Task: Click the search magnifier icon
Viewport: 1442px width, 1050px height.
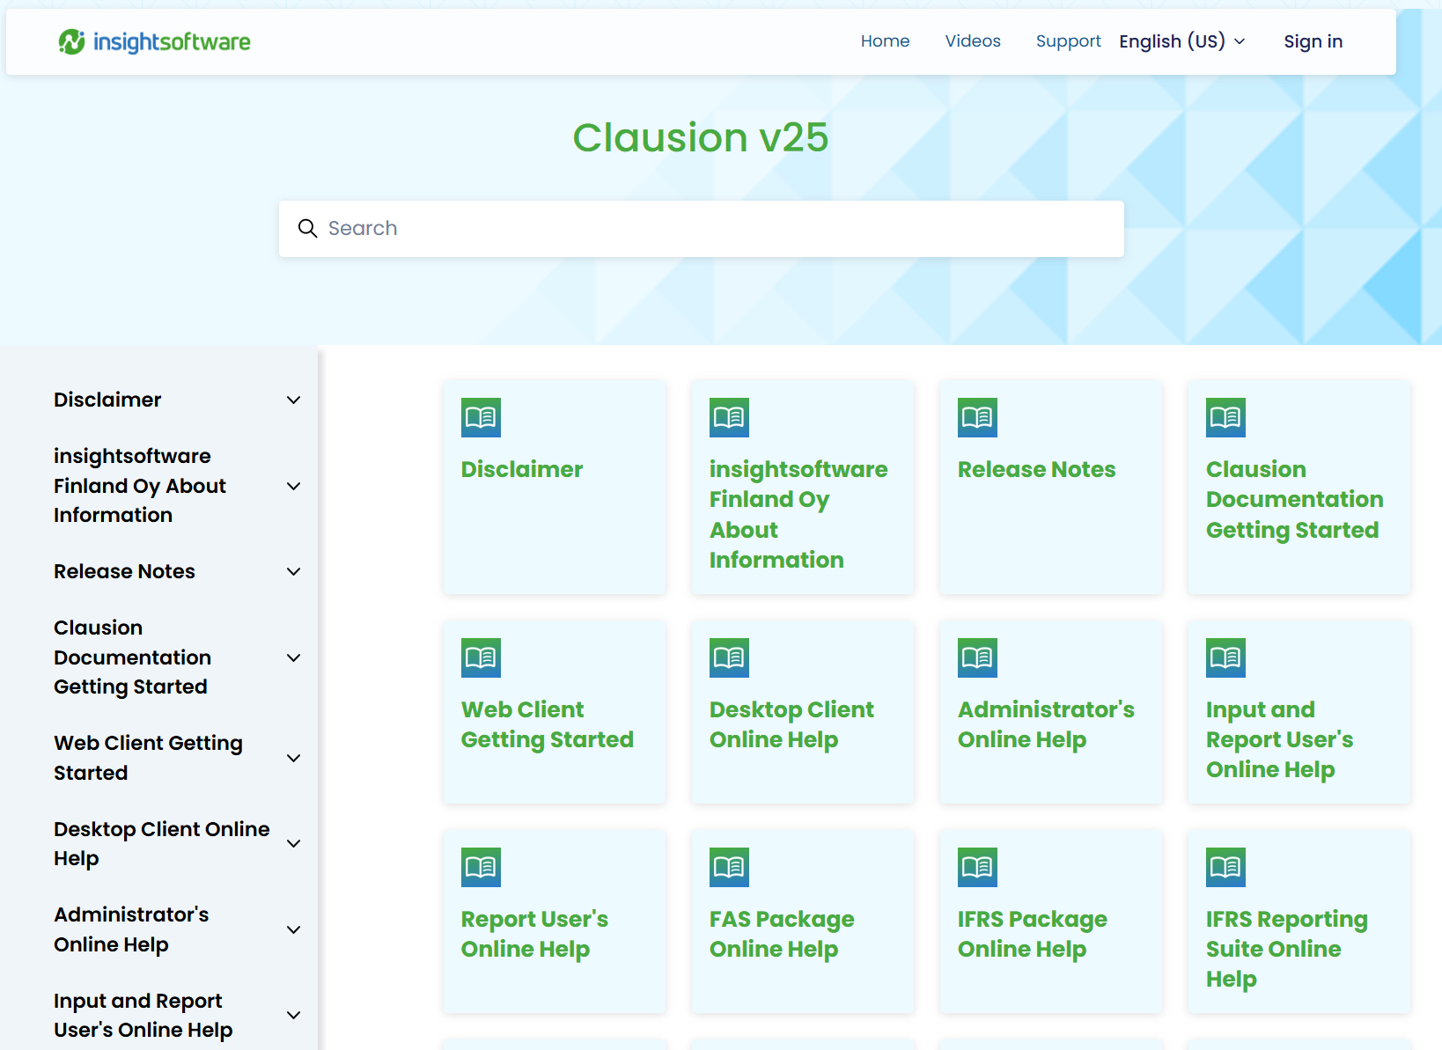Action: click(x=307, y=229)
